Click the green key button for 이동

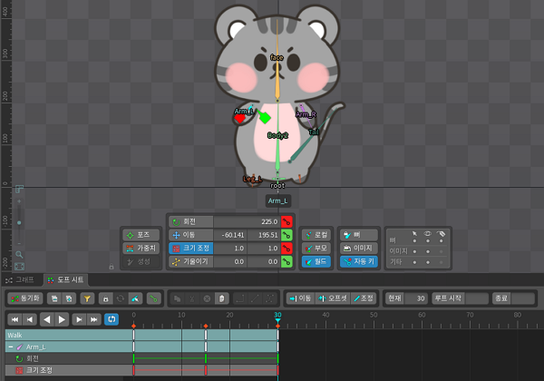coord(287,235)
